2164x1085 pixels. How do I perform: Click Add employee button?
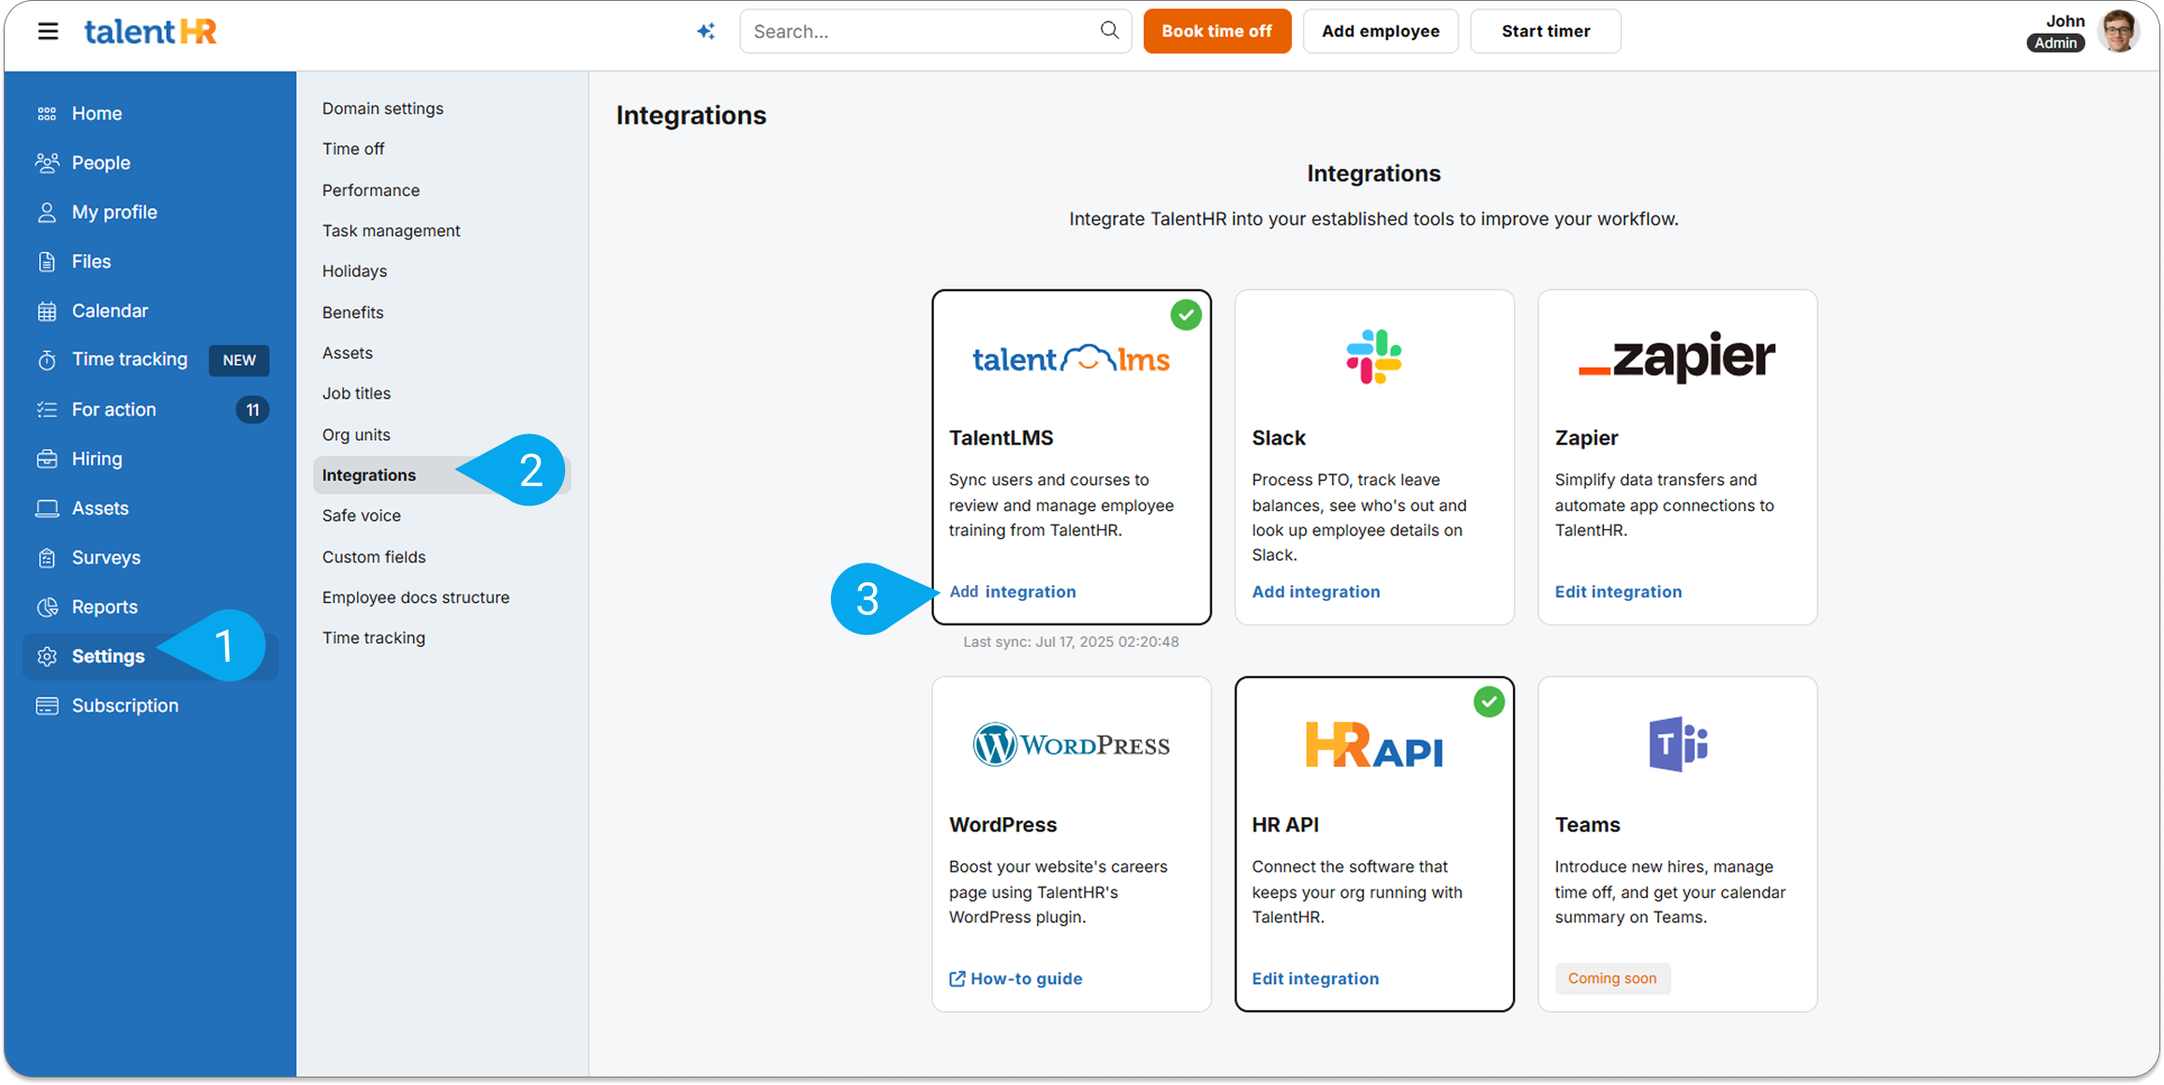1380,31
